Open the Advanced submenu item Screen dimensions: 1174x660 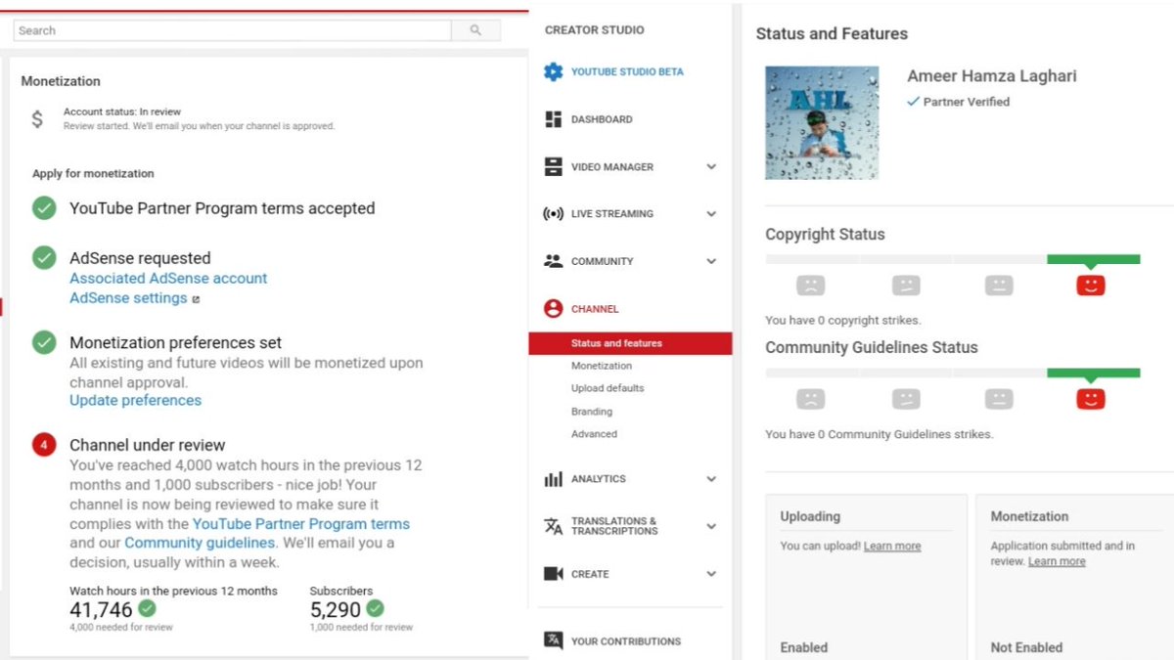coord(594,434)
